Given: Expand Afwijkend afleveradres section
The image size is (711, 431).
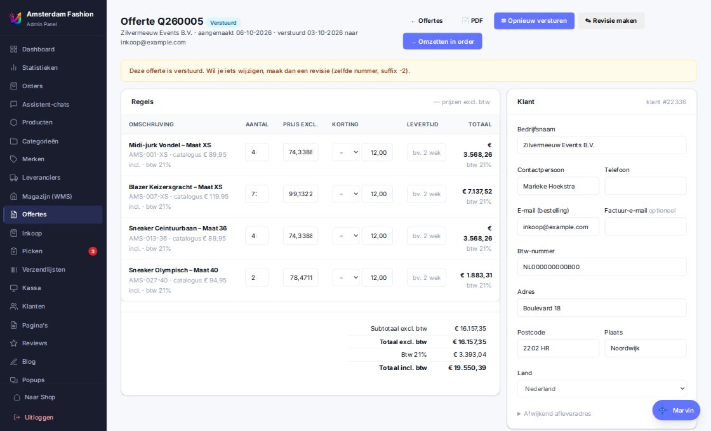Looking at the screenshot, I should click(554, 414).
